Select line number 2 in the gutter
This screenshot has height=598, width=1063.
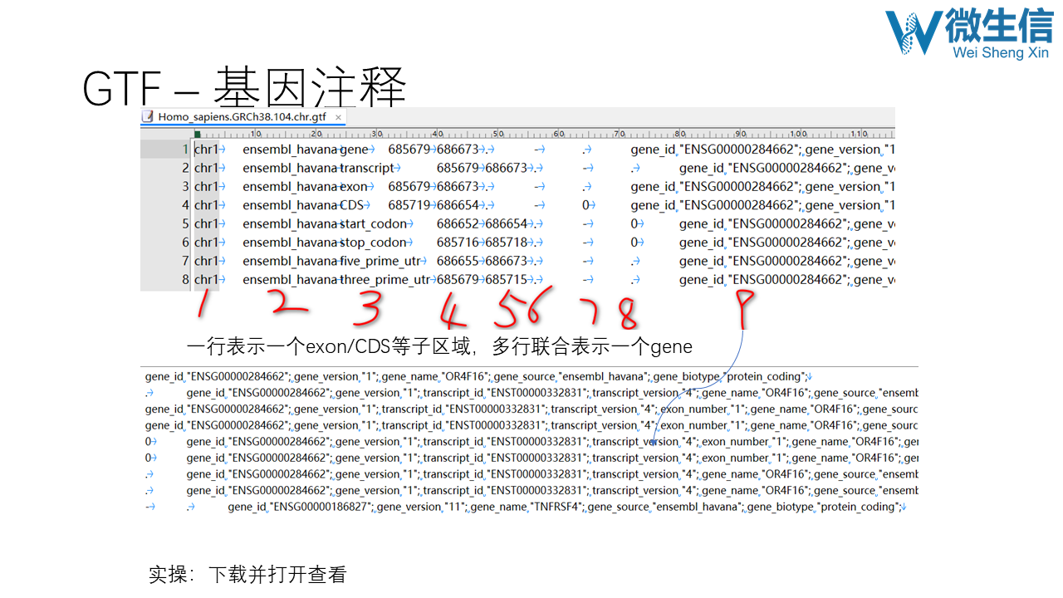185,168
